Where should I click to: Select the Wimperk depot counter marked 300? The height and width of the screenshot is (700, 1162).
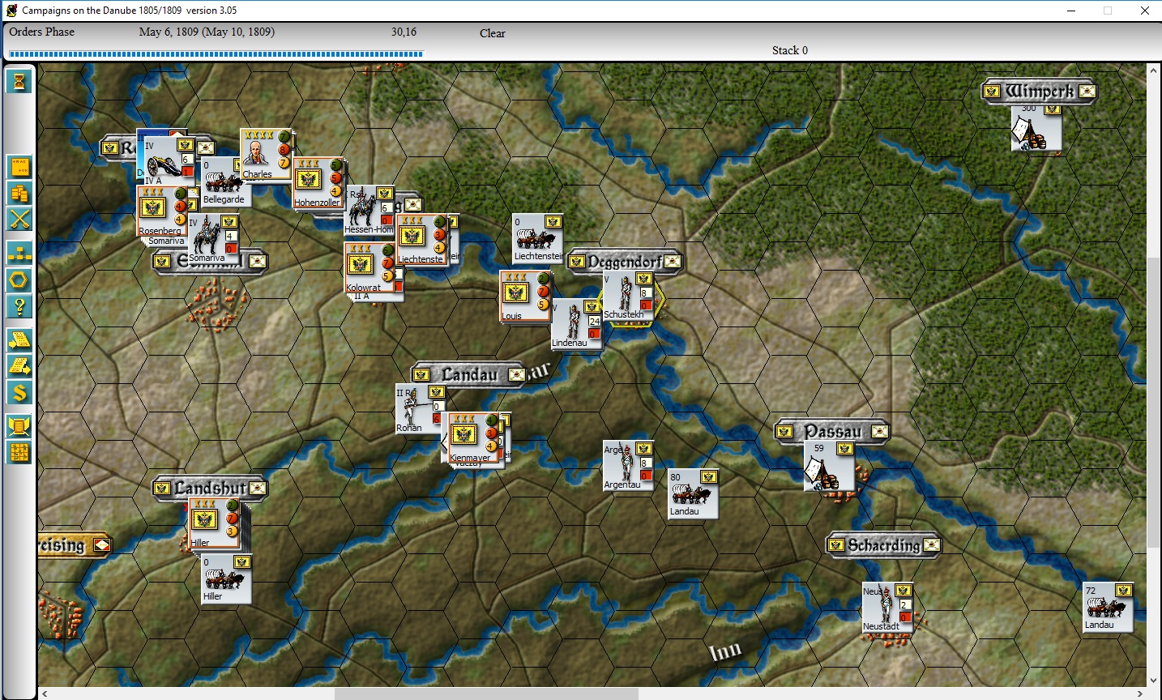[1036, 127]
